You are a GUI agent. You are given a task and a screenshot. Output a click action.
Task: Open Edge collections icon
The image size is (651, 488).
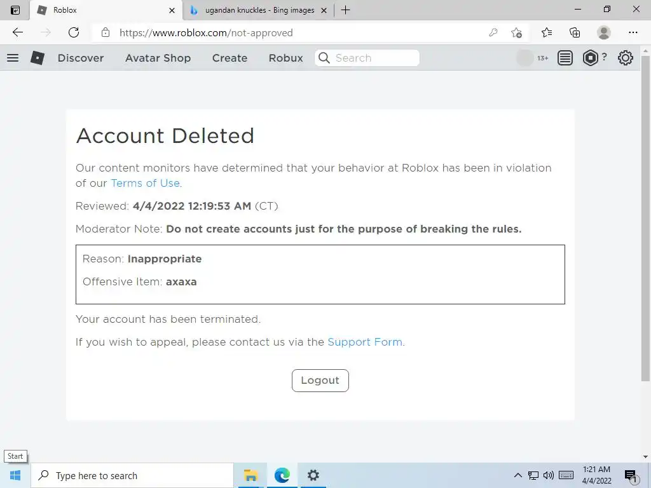pos(575,32)
